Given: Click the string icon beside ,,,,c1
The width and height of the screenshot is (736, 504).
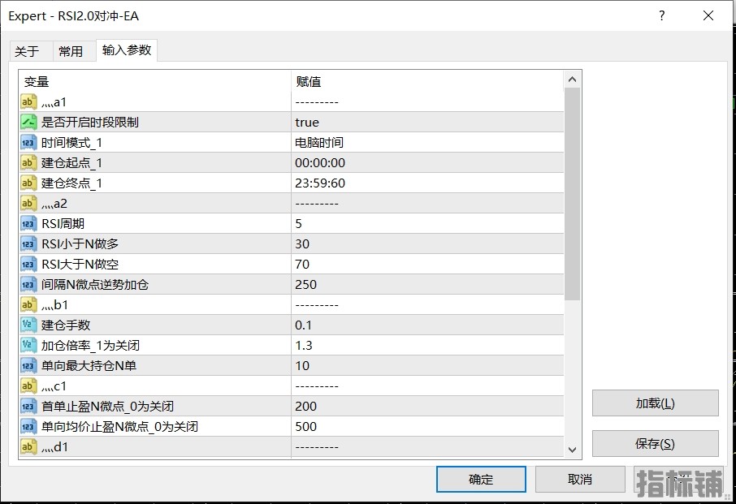Looking at the screenshot, I should coord(28,386).
